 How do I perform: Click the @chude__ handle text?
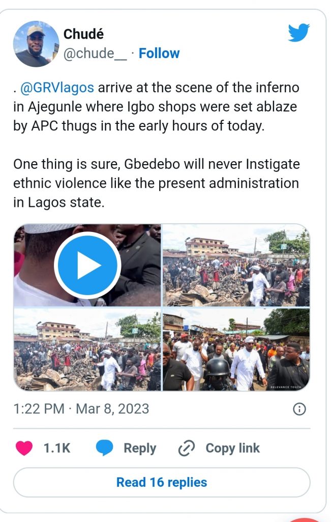coord(95,53)
